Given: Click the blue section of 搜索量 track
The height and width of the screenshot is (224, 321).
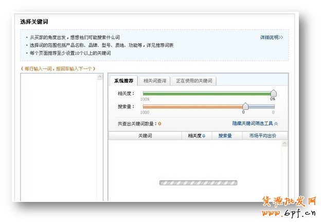Looking at the screenshot, I should (x=261, y=107).
